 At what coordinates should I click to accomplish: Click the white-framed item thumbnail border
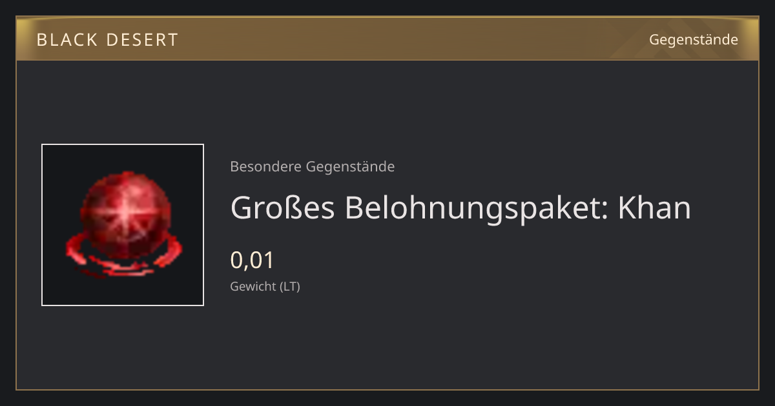pyautogui.click(x=123, y=225)
